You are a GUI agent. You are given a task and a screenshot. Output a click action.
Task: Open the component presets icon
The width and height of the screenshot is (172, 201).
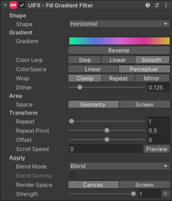pyautogui.click(x=157, y=5)
